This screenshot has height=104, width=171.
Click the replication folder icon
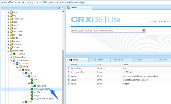[11, 44]
